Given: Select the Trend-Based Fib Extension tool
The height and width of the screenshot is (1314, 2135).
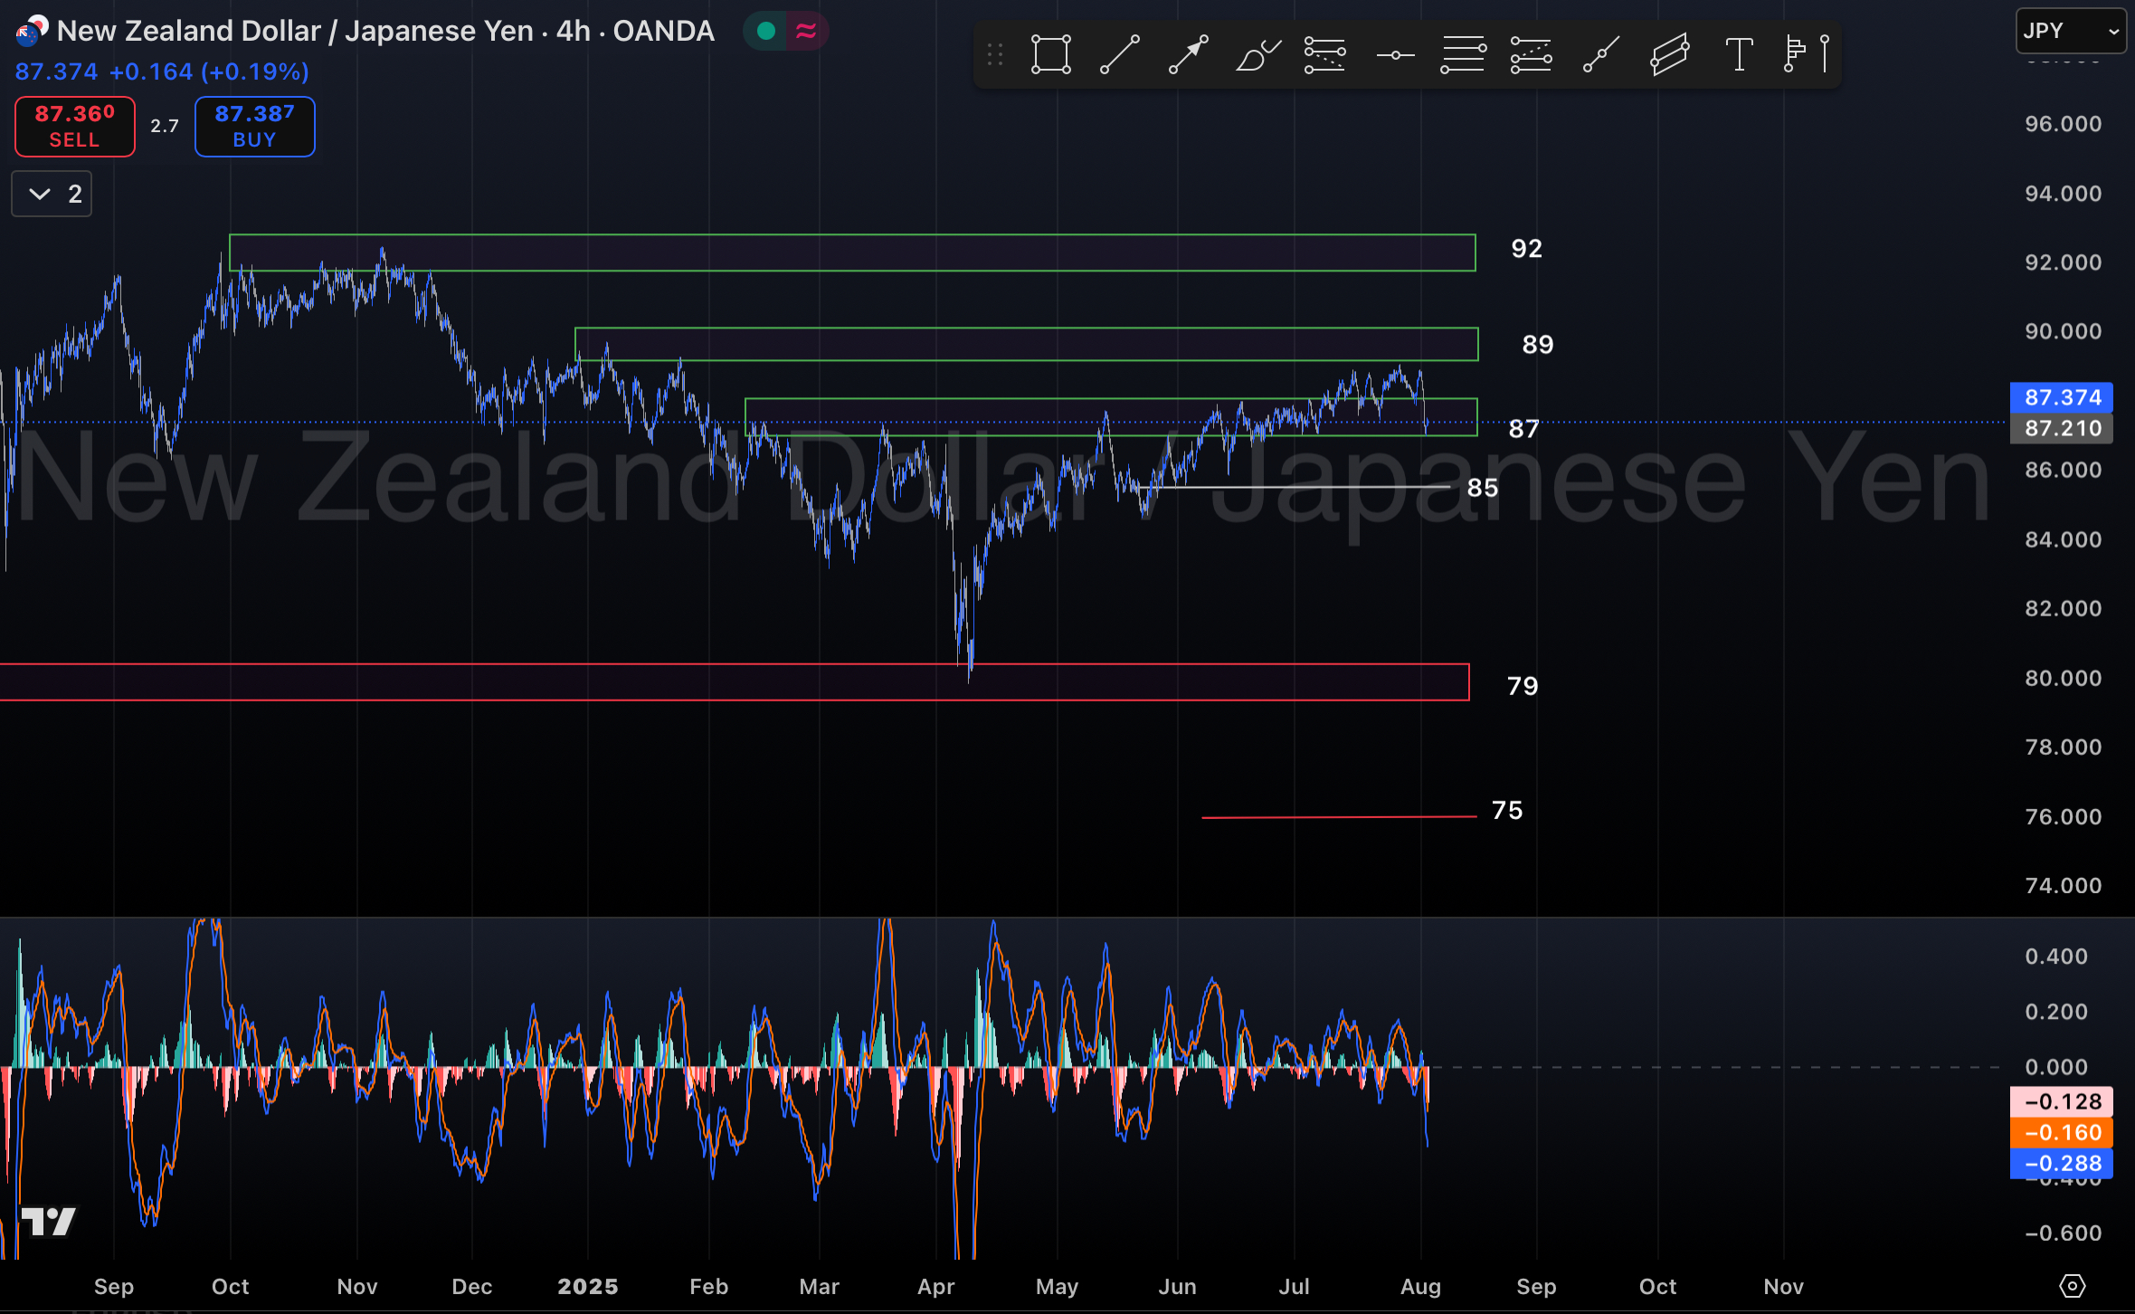Looking at the screenshot, I should (x=1532, y=55).
